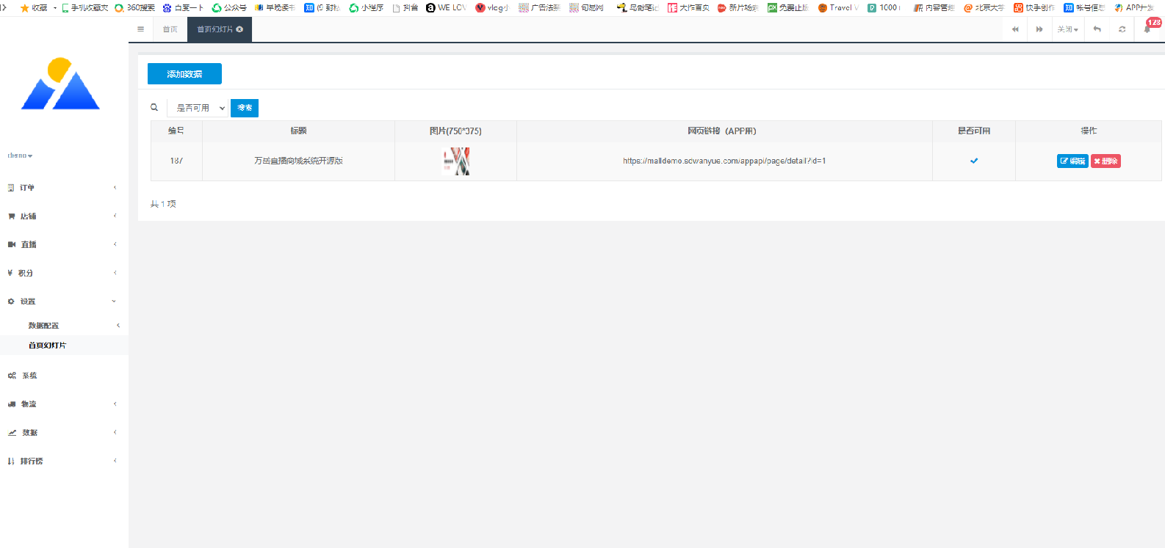1165x548 pixels.
Task: Click the malldemo URL link text
Action: [x=724, y=161]
